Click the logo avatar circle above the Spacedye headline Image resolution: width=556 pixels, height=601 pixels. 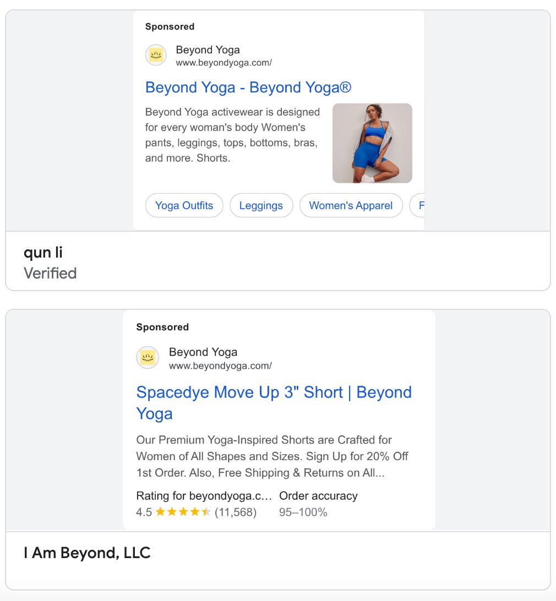tap(148, 357)
